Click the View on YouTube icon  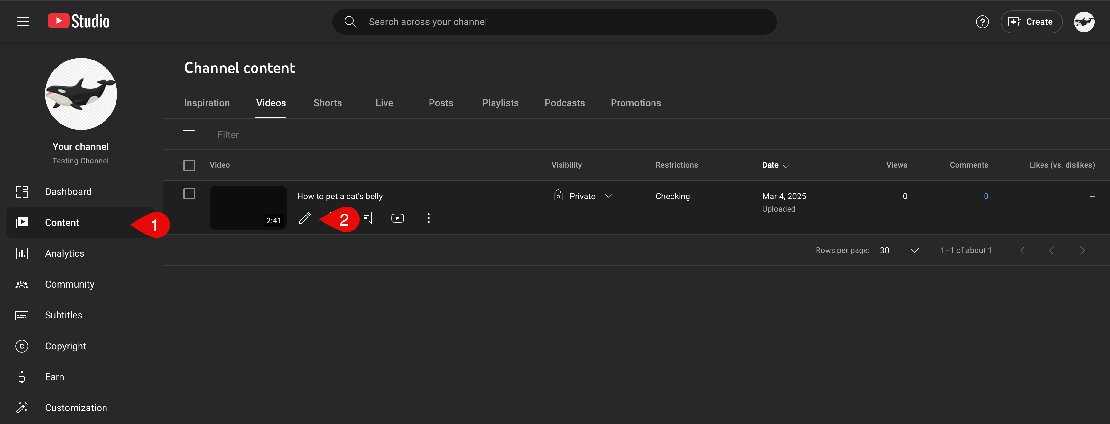[x=397, y=218]
